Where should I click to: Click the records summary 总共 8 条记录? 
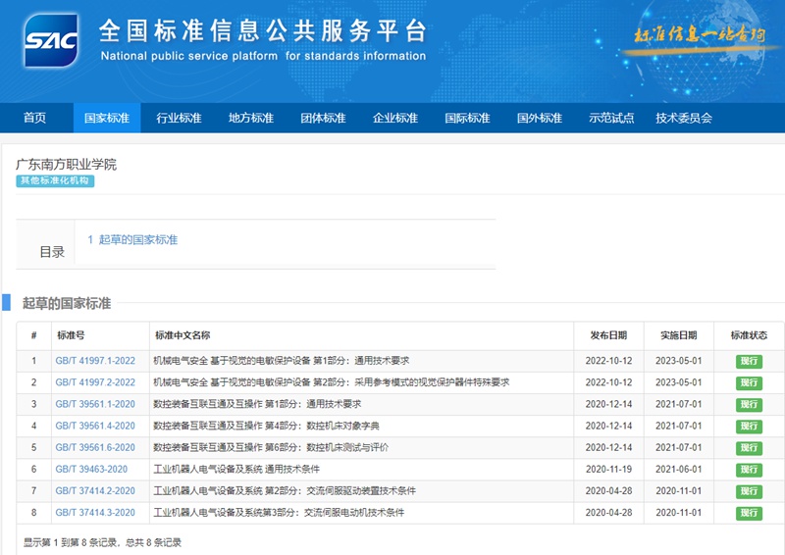(x=153, y=542)
